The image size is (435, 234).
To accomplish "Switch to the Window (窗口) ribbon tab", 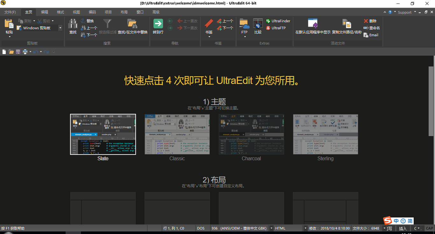I will tap(140, 12).
